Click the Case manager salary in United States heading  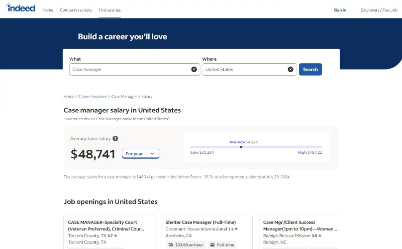(122, 110)
